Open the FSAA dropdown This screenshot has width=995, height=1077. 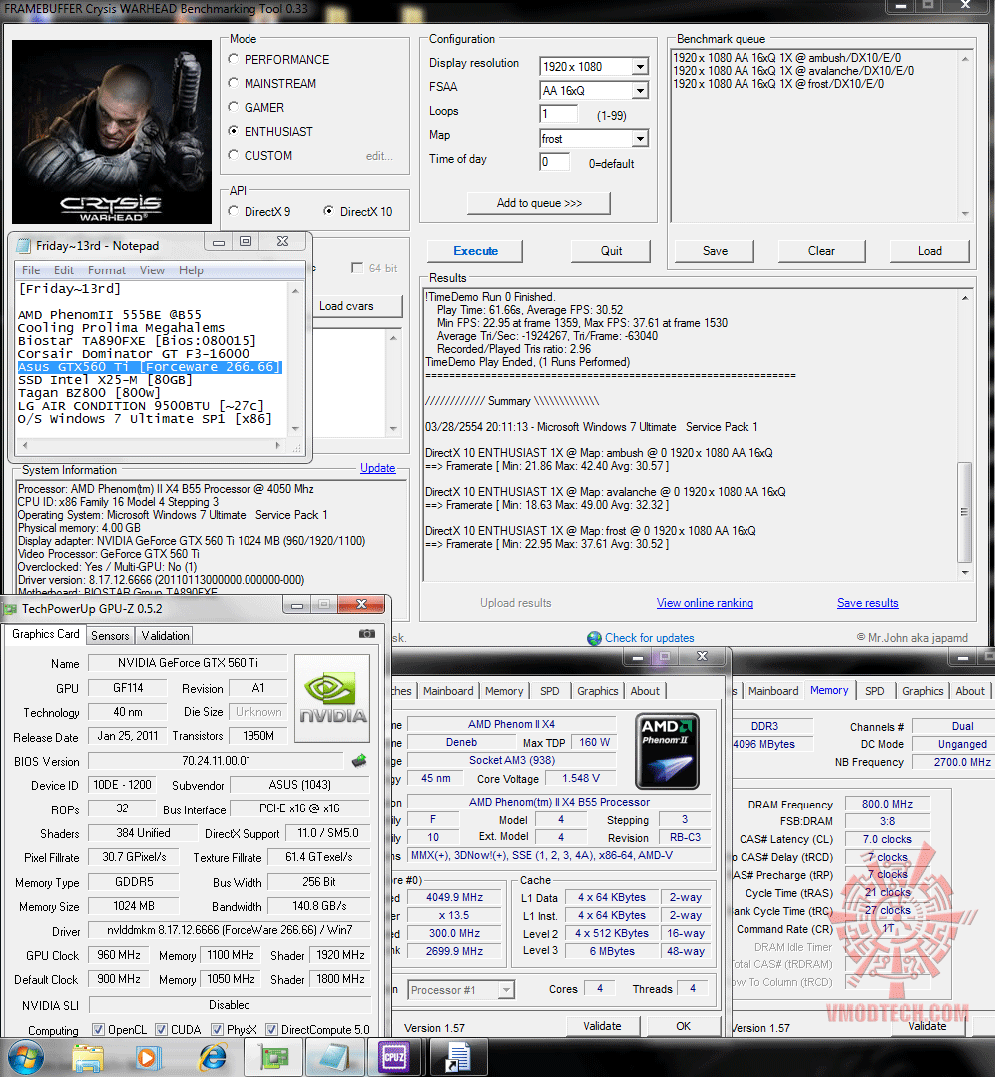640,91
